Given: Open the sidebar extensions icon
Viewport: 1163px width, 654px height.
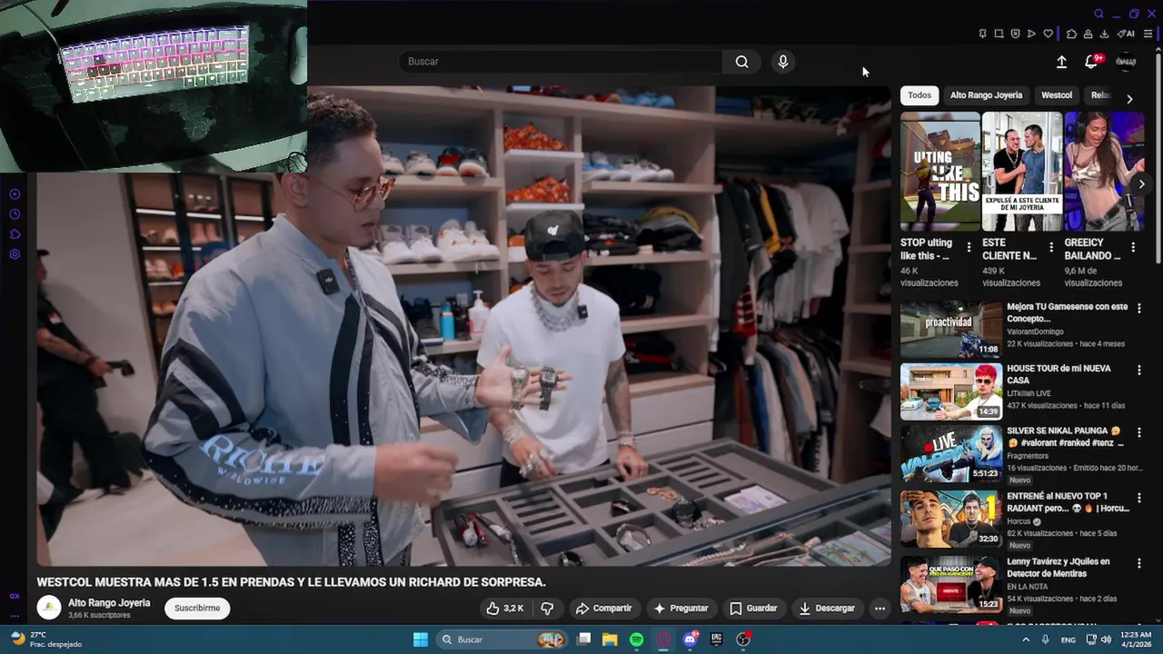Looking at the screenshot, I should [x=15, y=234].
